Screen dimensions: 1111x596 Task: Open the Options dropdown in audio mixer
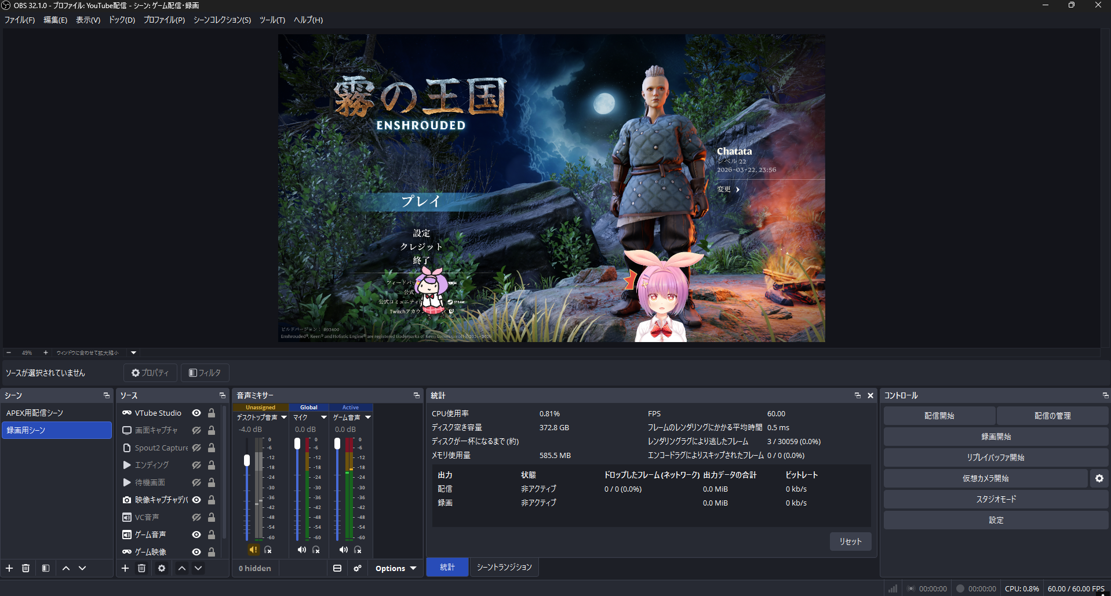396,568
